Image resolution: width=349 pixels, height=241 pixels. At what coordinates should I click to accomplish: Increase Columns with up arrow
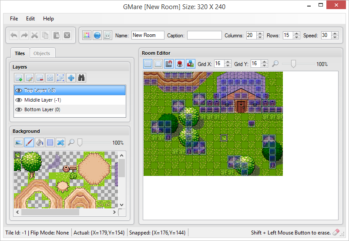(260, 33)
